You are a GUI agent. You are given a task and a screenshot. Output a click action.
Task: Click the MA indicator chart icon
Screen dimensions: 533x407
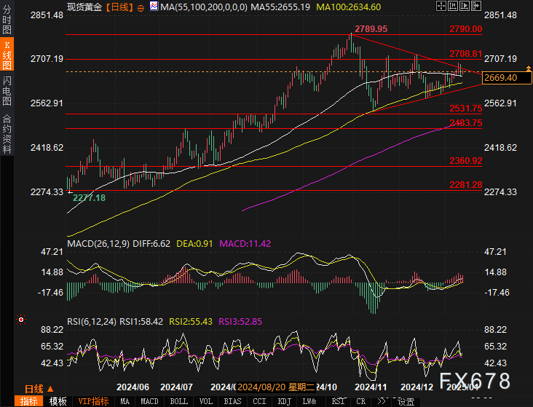coord(154,6)
